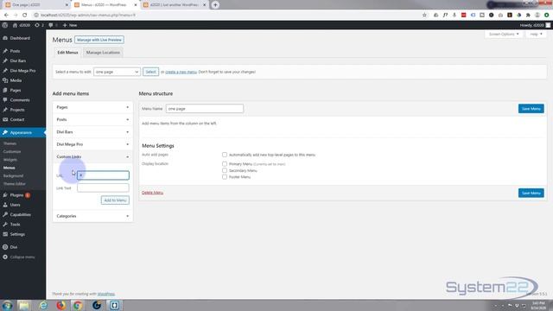Check the Secondary Menu display location
The height and width of the screenshot is (311, 553).
(225, 171)
